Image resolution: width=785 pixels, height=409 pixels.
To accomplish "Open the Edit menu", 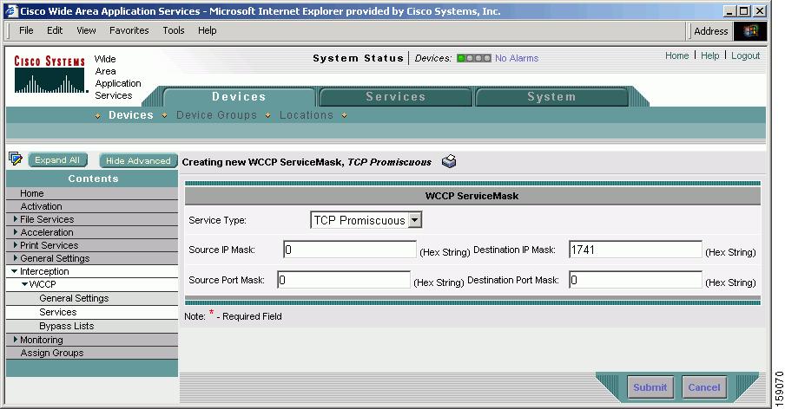I will point(55,30).
